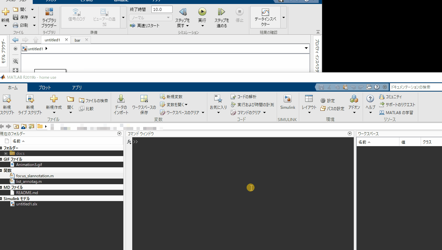Click the ワークスペースの保存 icon
This screenshot has width=442, height=250.
[x=144, y=98]
